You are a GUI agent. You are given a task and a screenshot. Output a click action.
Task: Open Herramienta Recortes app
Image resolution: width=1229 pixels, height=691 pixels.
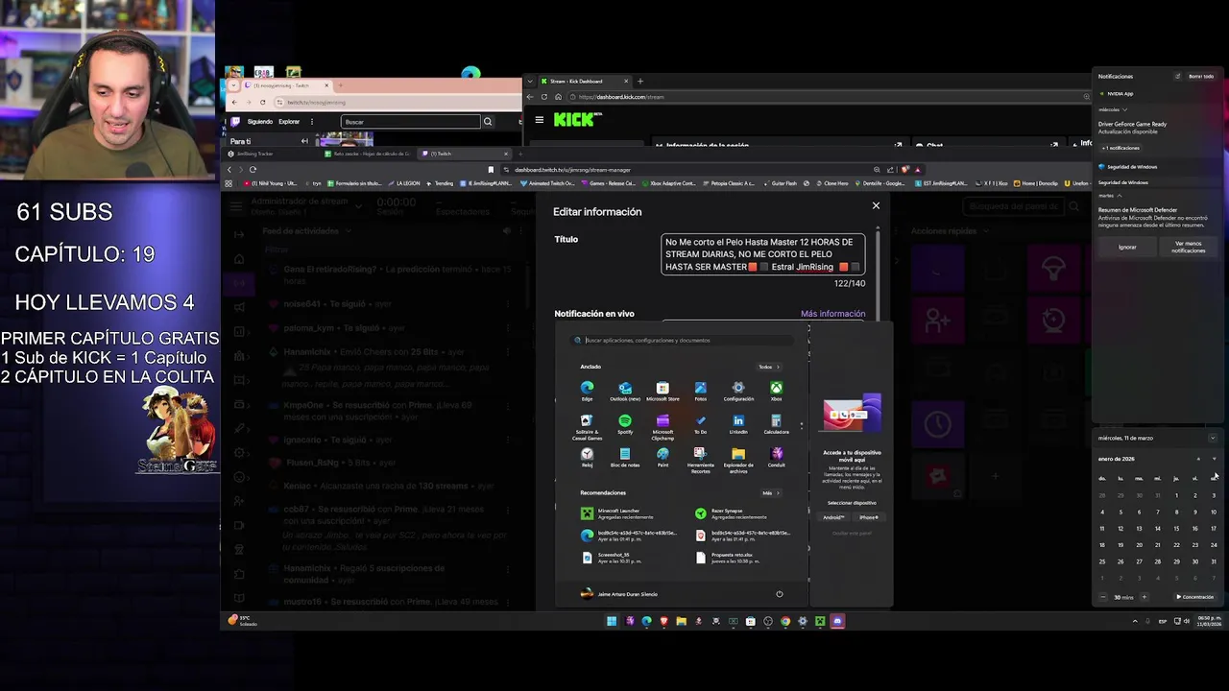click(x=700, y=460)
